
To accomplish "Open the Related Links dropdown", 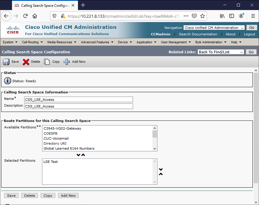I will (221, 52).
